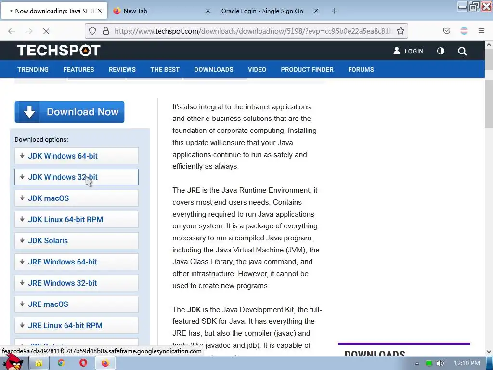Download JRE Windows 64-bit
The image size is (493, 370).
(x=77, y=262)
